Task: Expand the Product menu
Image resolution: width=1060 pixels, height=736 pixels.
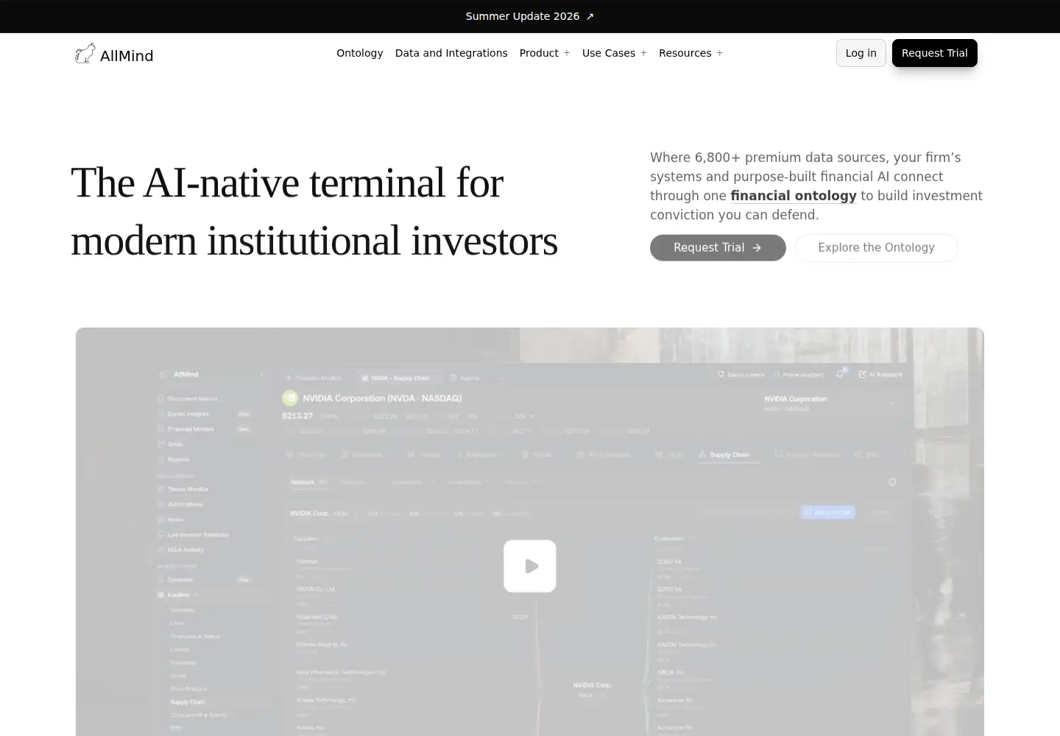Action: (545, 53)
